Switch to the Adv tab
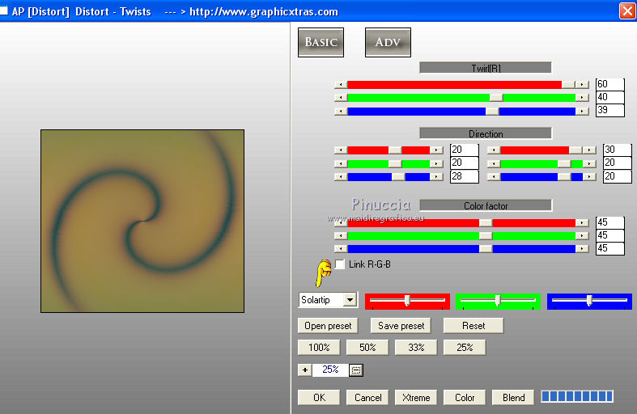The height and width of the screenshot is (414, 637). point(388,42)
